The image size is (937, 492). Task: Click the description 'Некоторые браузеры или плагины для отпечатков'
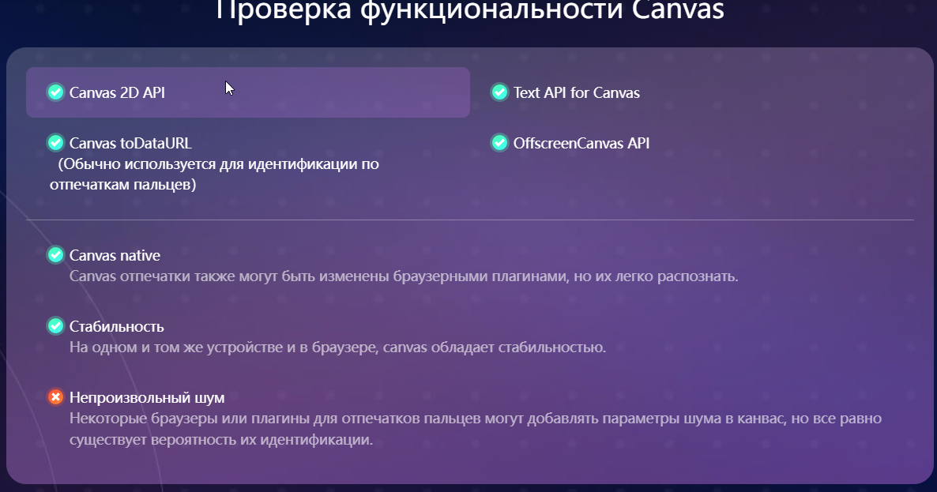coord(476,430)
